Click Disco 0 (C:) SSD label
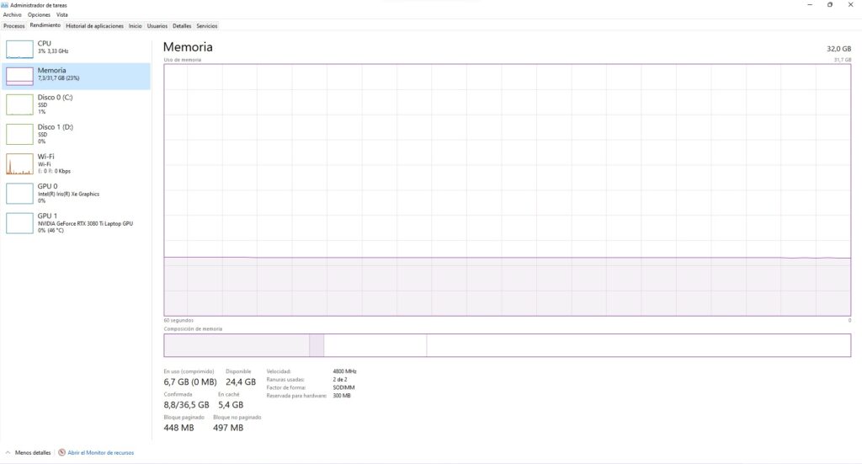 click(55, 104)
